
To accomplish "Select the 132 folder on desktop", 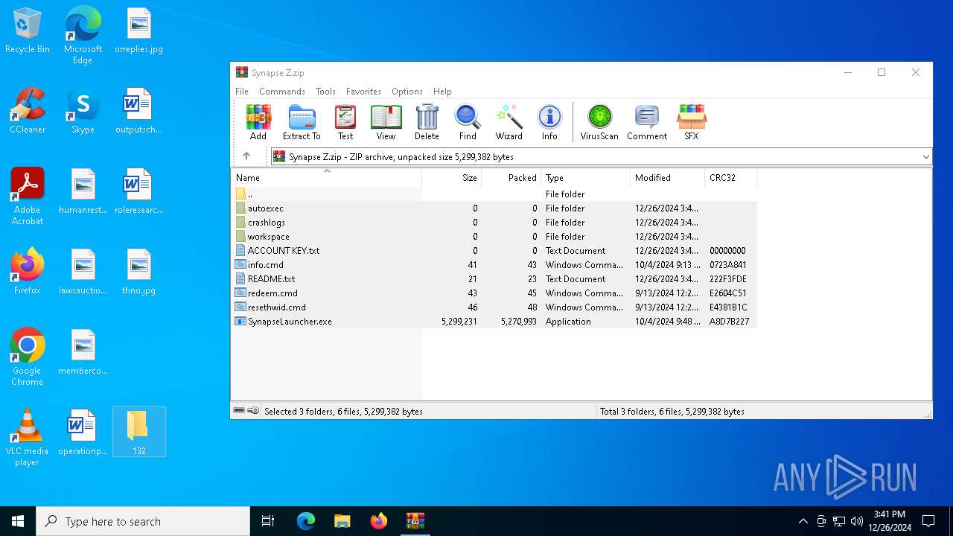I will point(139,432).
